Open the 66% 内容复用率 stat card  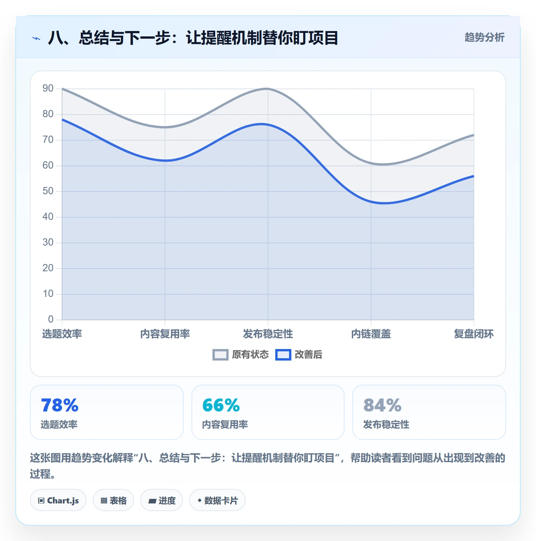click(268, 412)
